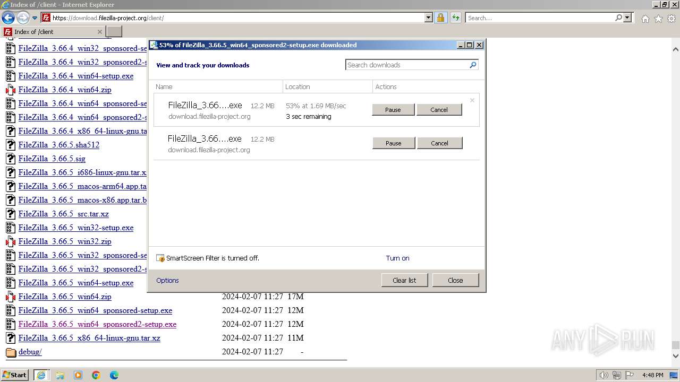Open FileZilla_3.66.5.sha512 link
Screen dimensions: 680x382
pyautogui.click(x=59, y=145)
